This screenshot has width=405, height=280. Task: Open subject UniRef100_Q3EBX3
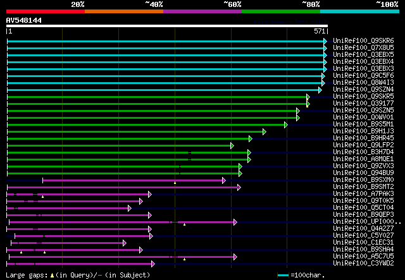(x=363, y=68)
